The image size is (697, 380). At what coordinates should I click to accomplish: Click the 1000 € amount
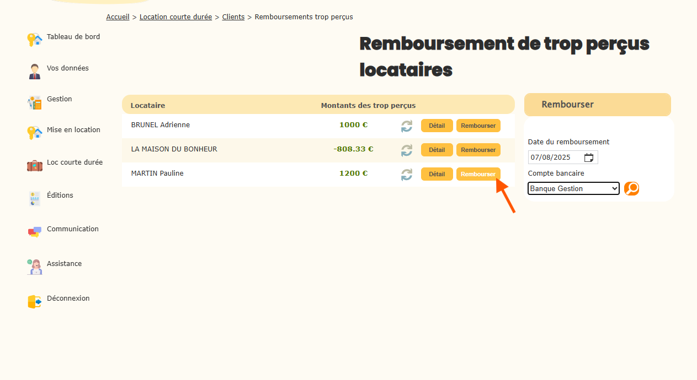[x=353, y=125]
